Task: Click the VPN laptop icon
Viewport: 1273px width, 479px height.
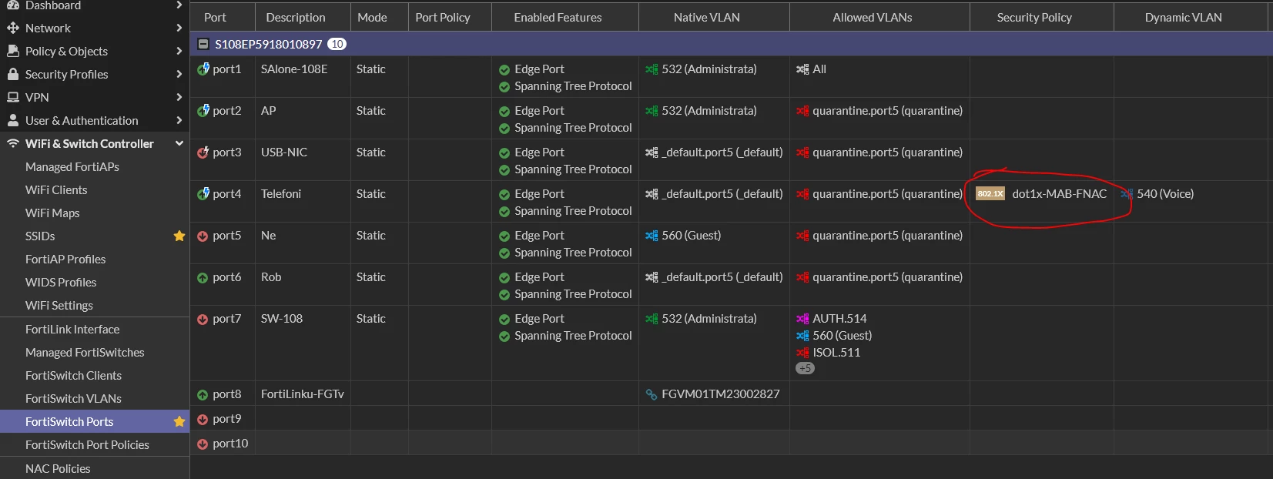Action: pyautogui.click(x=12, y=97)
